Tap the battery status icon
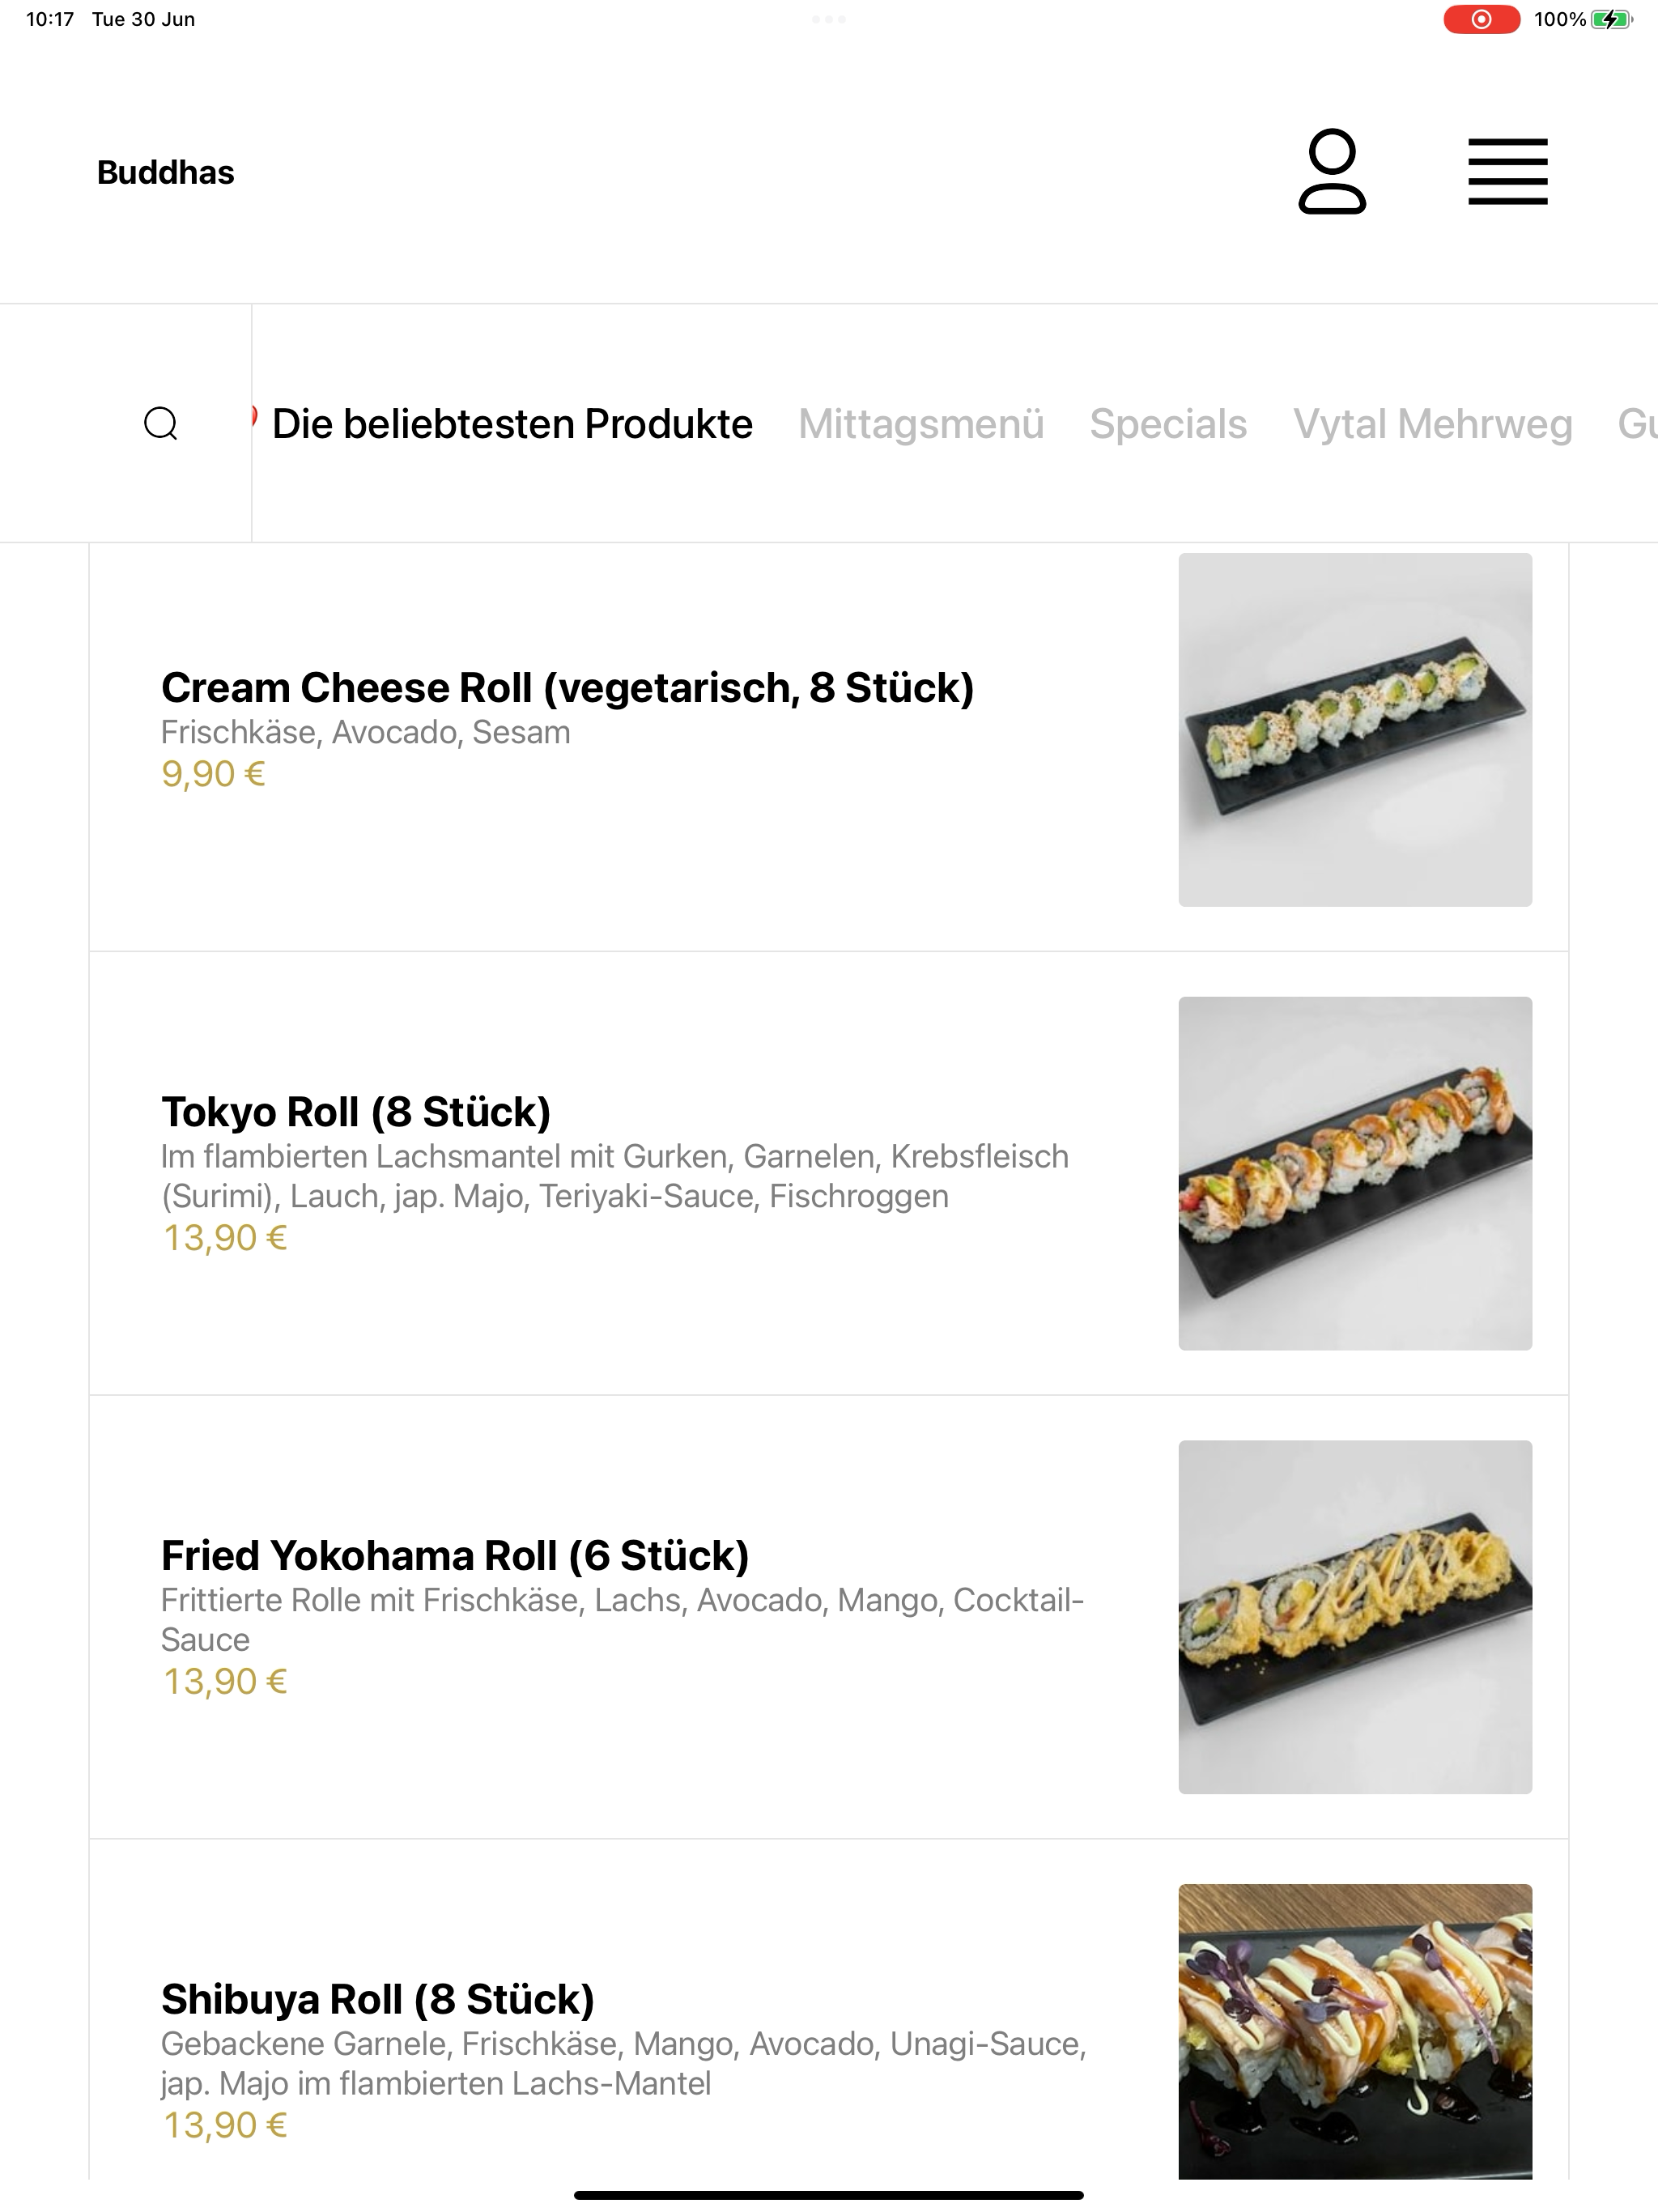This screenshot has width=1658, height=2212. tap(1611, 19)
